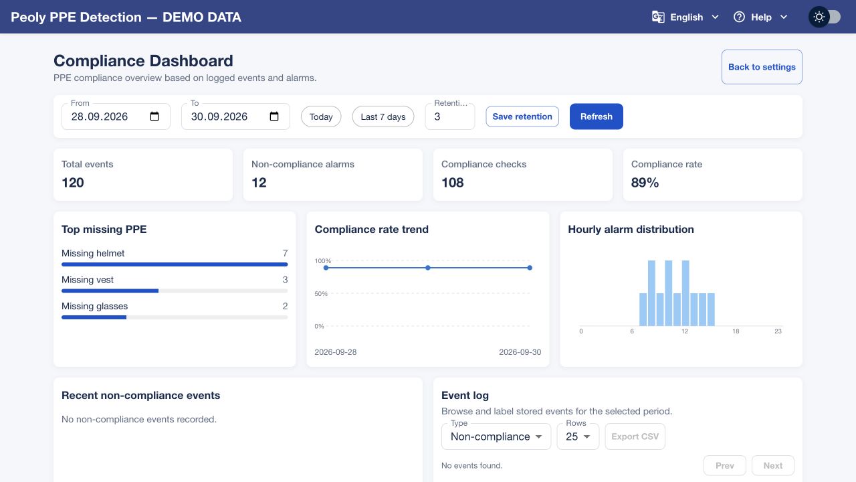Select the Today quick filter
The height and width of the screenshot is (482, 856).
pos(321,116)
